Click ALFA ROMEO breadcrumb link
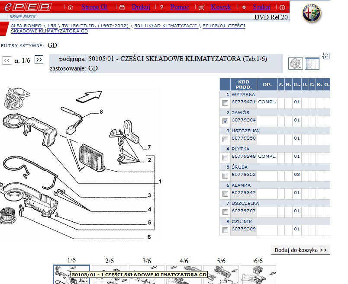 coord(26,26)
